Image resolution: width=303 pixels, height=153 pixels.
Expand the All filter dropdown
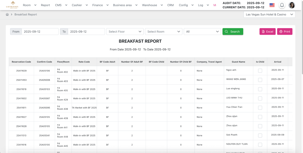tap(202, 31)
